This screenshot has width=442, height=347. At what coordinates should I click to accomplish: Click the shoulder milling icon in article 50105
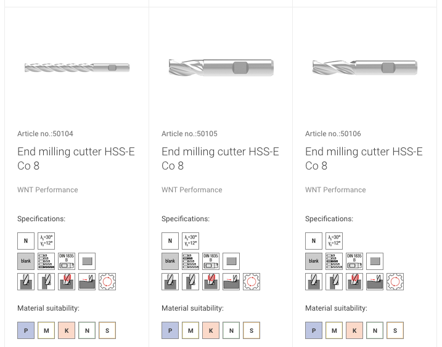coord(190,281)
